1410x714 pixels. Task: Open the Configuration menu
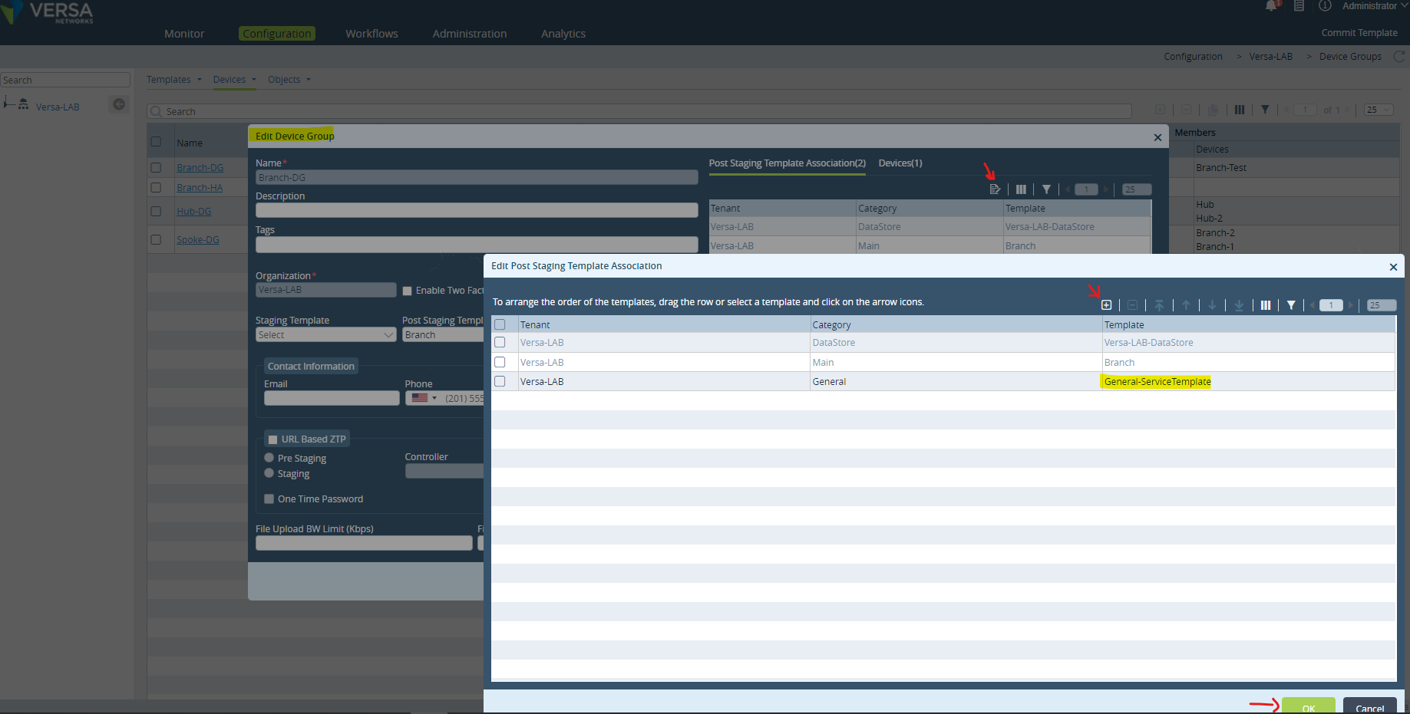click(x=277, y=34)
